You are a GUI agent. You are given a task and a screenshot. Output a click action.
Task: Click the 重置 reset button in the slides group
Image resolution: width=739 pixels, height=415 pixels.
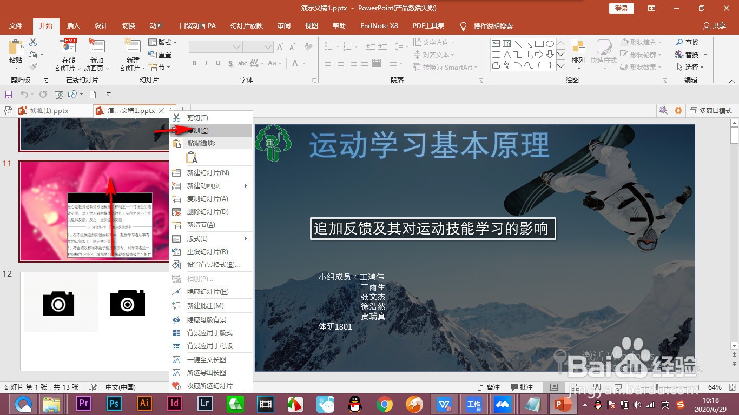[x=160, y=55]
